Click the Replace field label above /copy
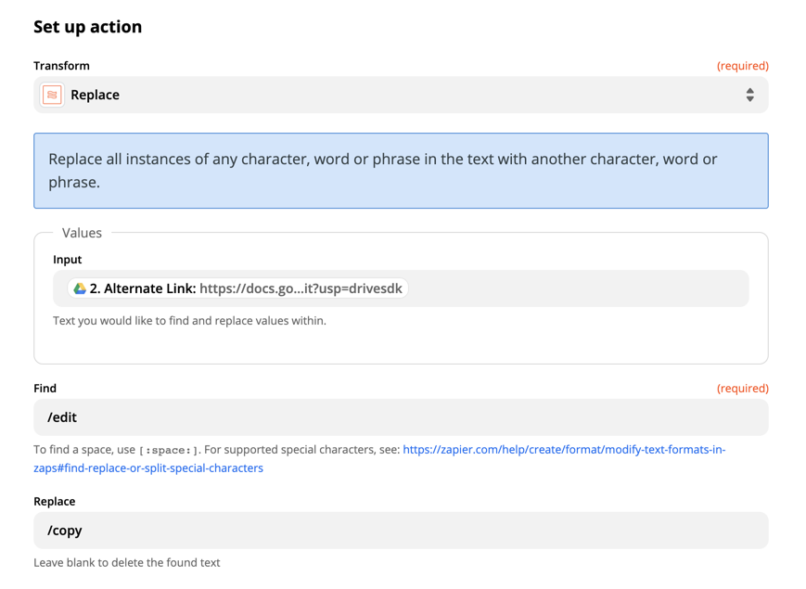 click(54, 502)
